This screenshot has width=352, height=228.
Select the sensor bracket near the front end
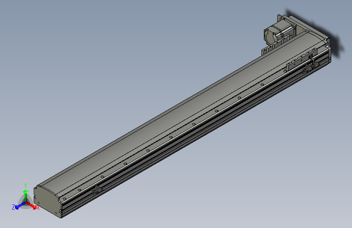point(97,190)
